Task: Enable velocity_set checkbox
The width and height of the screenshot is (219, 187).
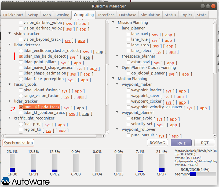Action: tap(128, 124)
